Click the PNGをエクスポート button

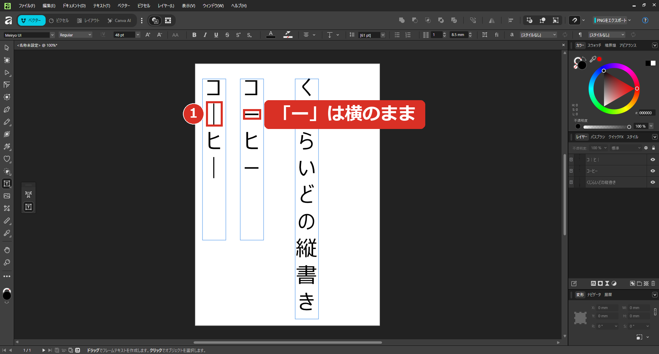611,20
